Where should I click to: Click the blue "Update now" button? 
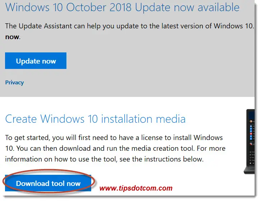pyautogui.click(x=36, y=61)
